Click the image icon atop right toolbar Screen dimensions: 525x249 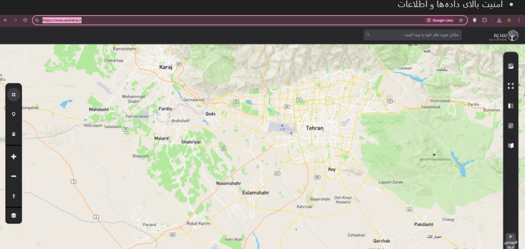point(510,66)
